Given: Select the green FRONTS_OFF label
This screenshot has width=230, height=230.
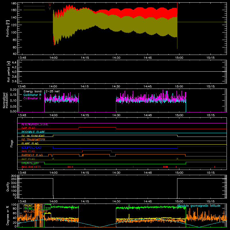Looking at the screenshot, I should [30, 163].
